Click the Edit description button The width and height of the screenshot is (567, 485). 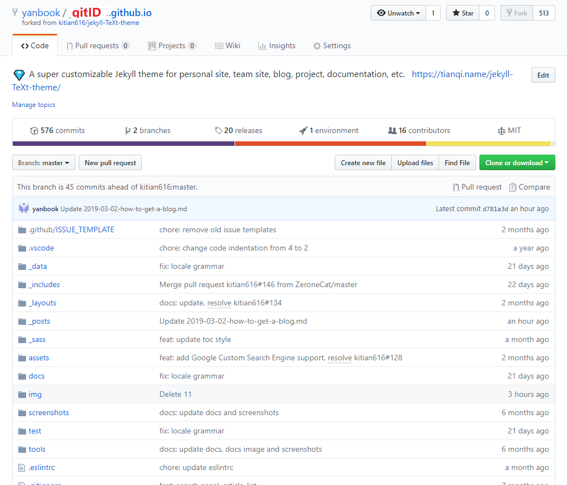[x=543, y=75]
